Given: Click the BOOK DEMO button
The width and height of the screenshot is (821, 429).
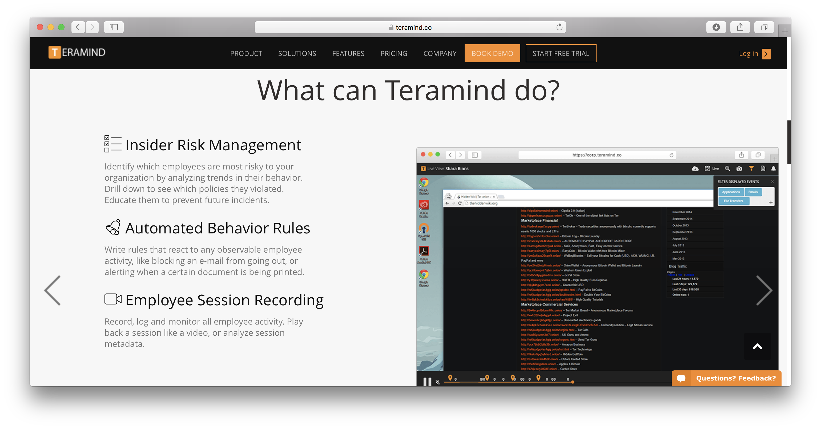Looking at the screenshot, I should click(x=492, y=53).
